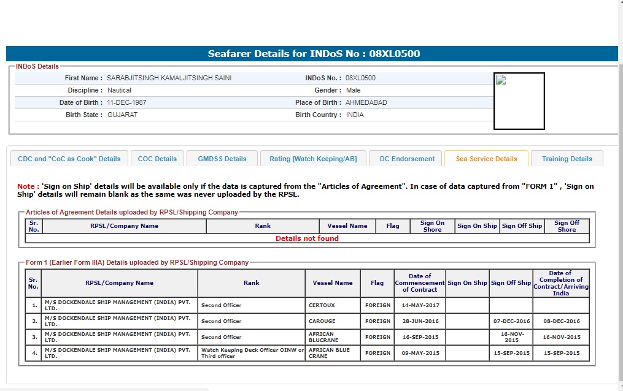Image resolution: width=623 pixels, height=391 pixels.
Task: Select the Sea Service Details tab
Action: [486, 159]
